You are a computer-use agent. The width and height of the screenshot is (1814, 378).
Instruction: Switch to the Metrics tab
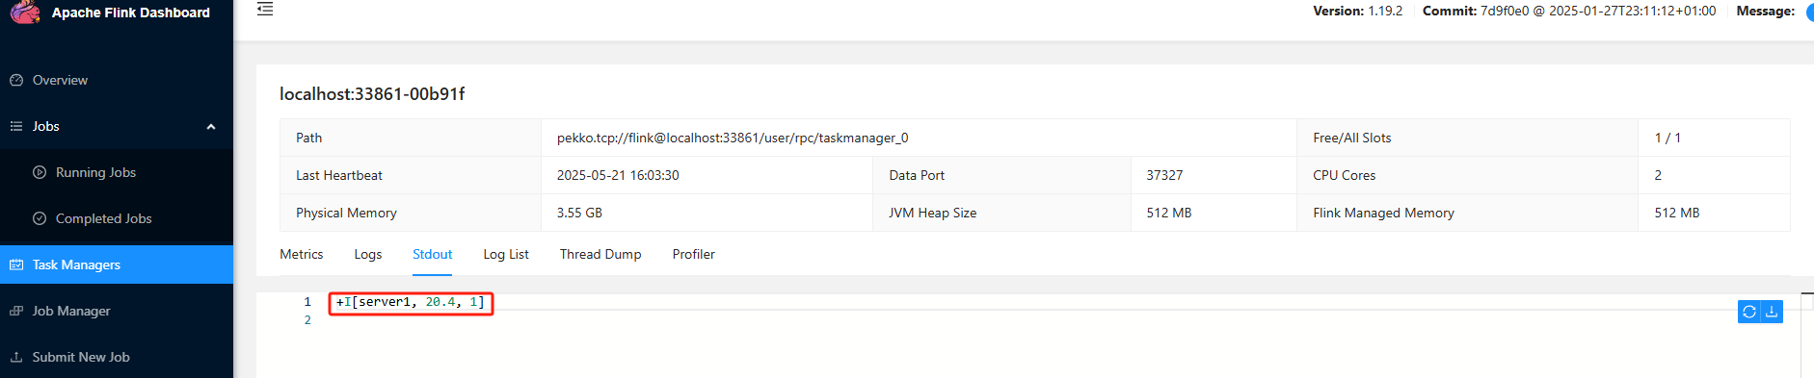(x=302, y=254)
